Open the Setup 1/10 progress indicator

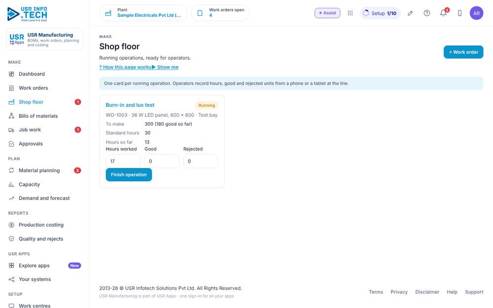click(380, 13)
